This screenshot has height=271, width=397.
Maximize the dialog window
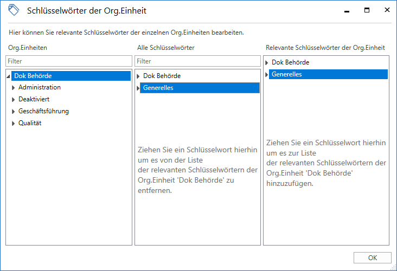coord(367,10)
